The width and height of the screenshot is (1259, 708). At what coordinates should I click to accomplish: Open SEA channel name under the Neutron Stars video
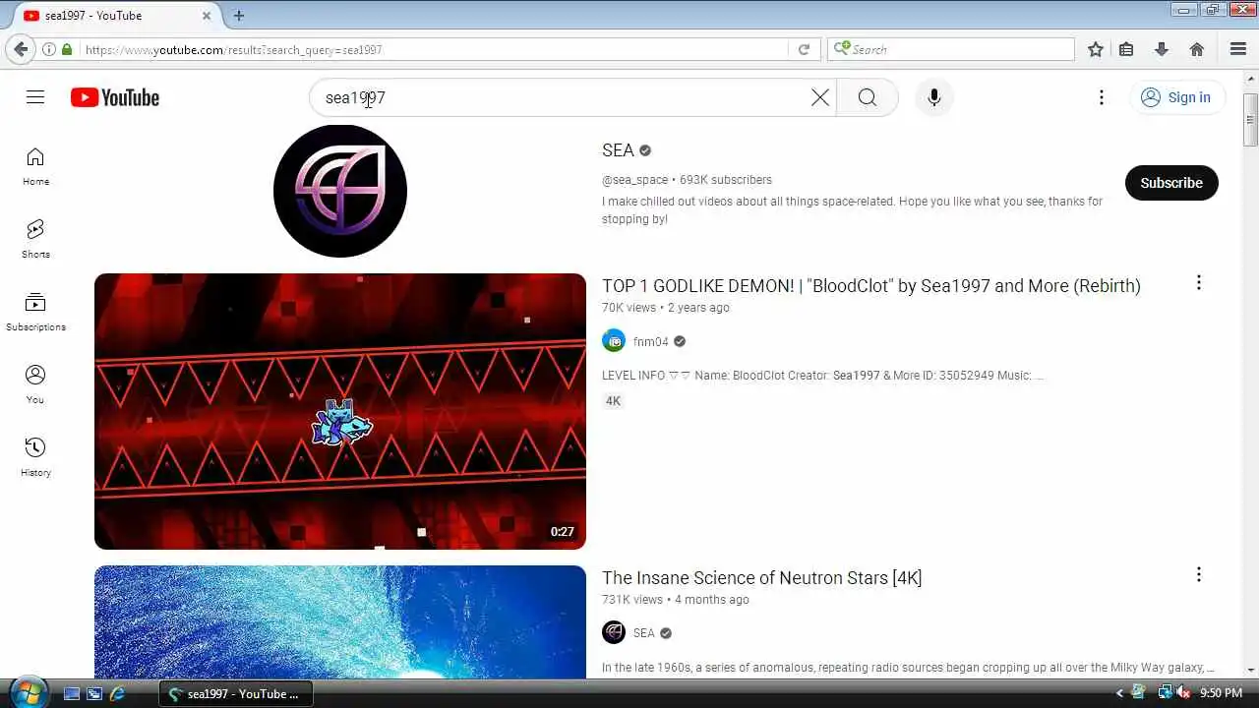pos(644,633)
